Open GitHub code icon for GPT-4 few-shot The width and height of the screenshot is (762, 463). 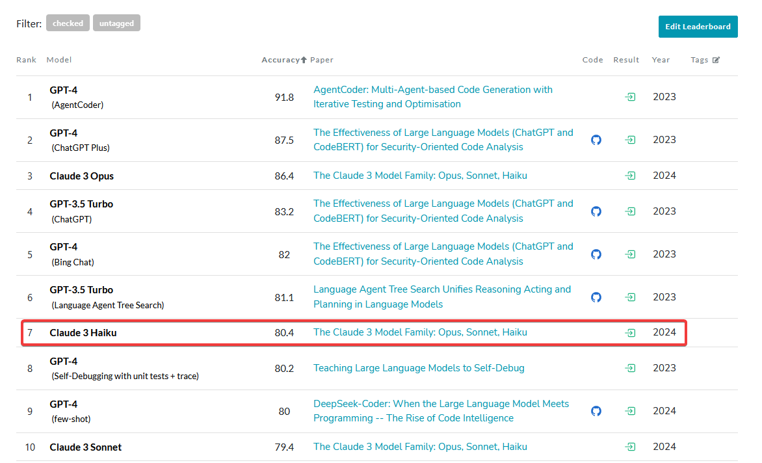click(x=596, y=411)
